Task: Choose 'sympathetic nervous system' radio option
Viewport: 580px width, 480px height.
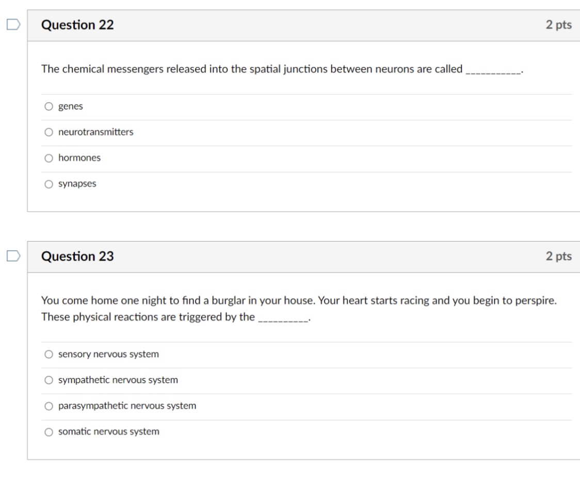Action: (49, 380)
